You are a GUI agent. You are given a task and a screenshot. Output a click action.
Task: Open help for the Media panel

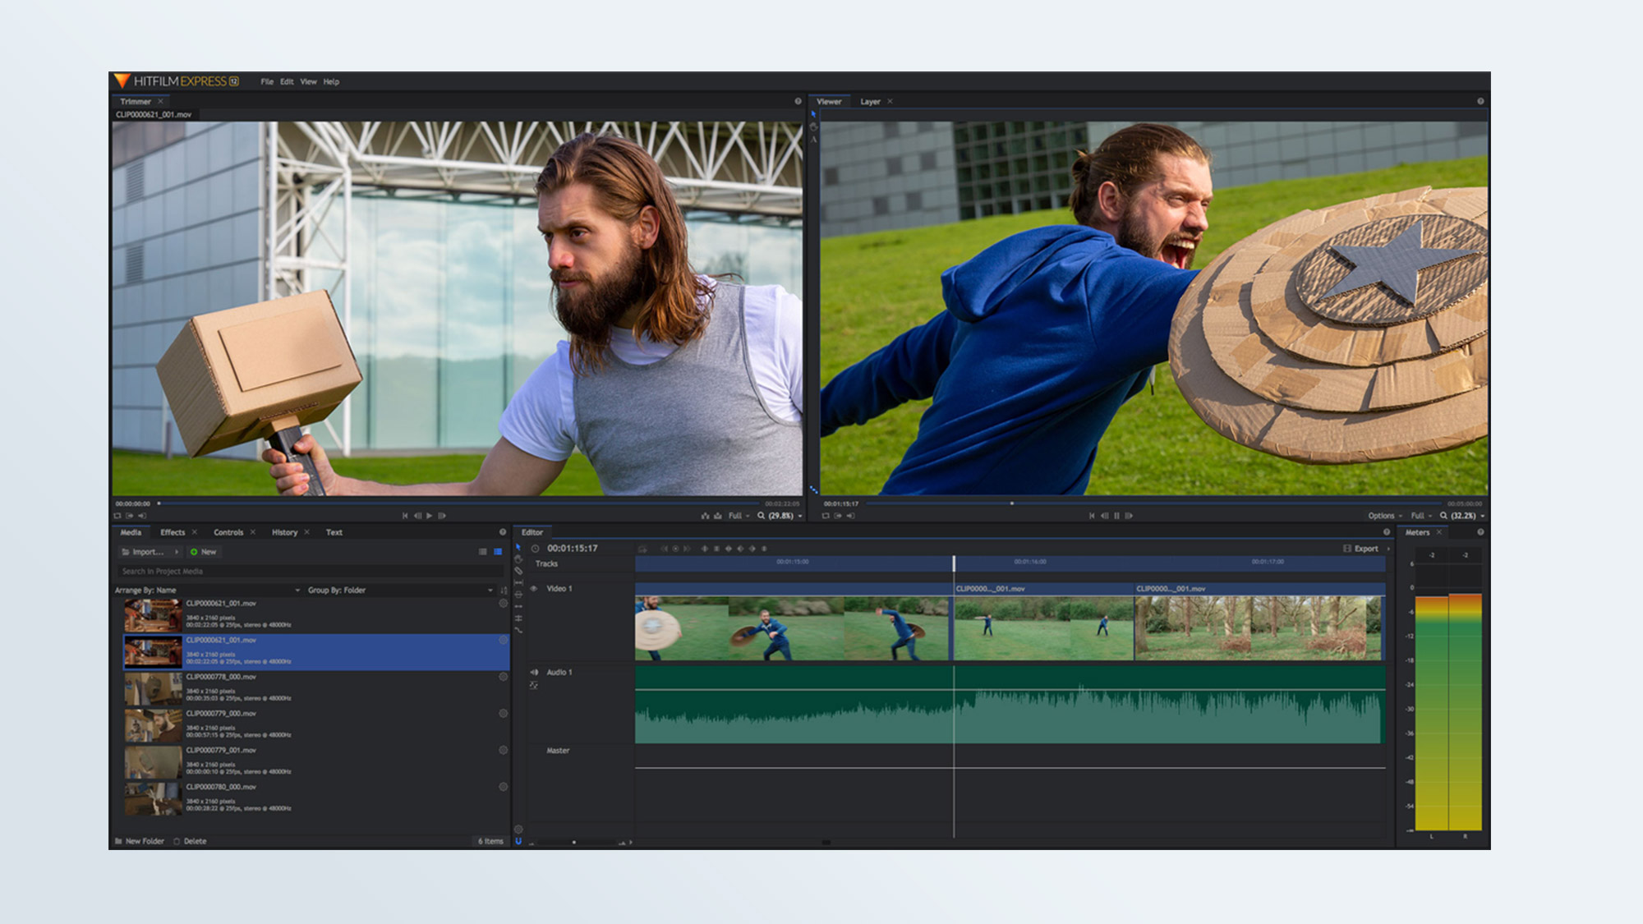point(503,532)
